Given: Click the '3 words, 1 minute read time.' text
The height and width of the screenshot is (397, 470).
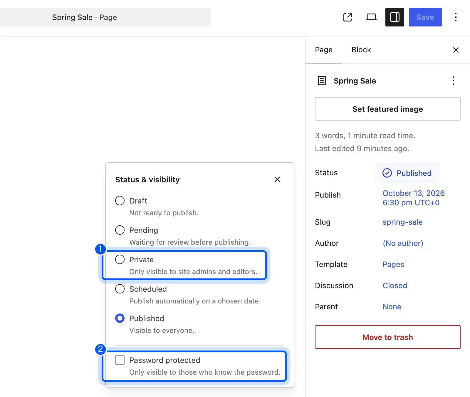Looking at the screenshot, I should coord(365,136).
